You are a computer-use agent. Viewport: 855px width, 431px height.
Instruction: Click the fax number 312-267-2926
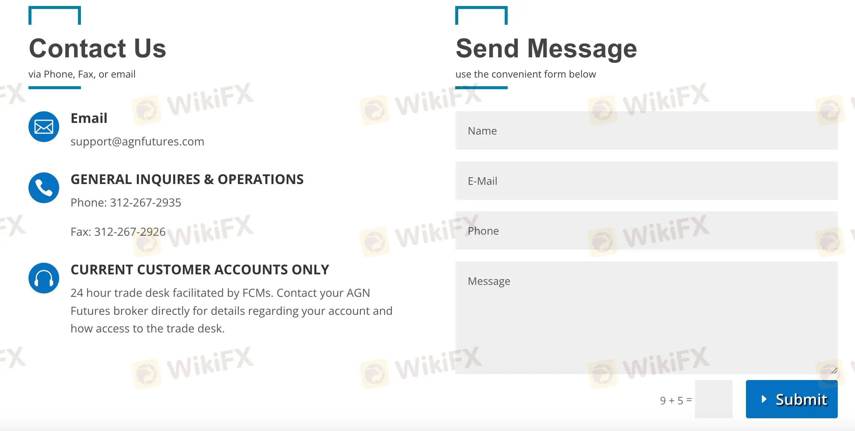pyautogui.click(x=130, y=232)
